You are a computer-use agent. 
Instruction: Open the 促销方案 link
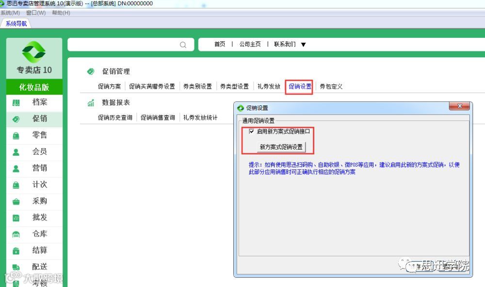[x=109, y=86]
